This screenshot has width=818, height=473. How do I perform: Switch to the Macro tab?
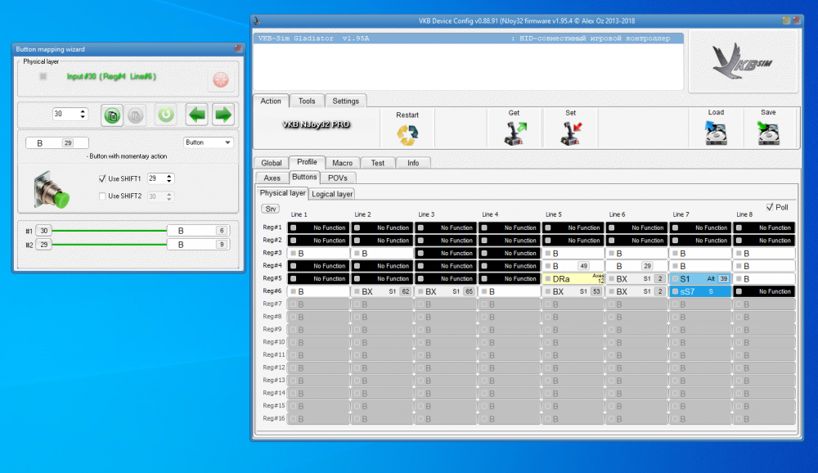[x=342, y=163]
